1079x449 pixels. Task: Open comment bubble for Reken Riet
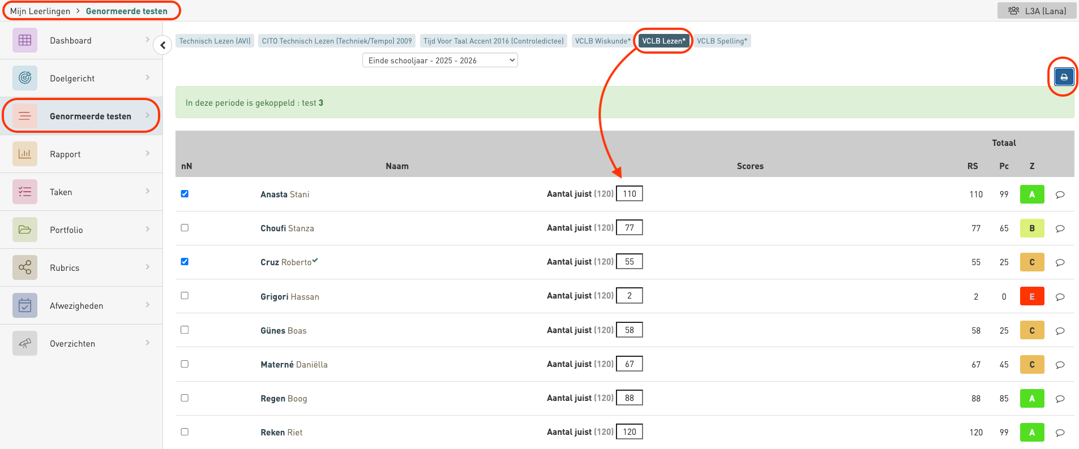pos(1060,433)
